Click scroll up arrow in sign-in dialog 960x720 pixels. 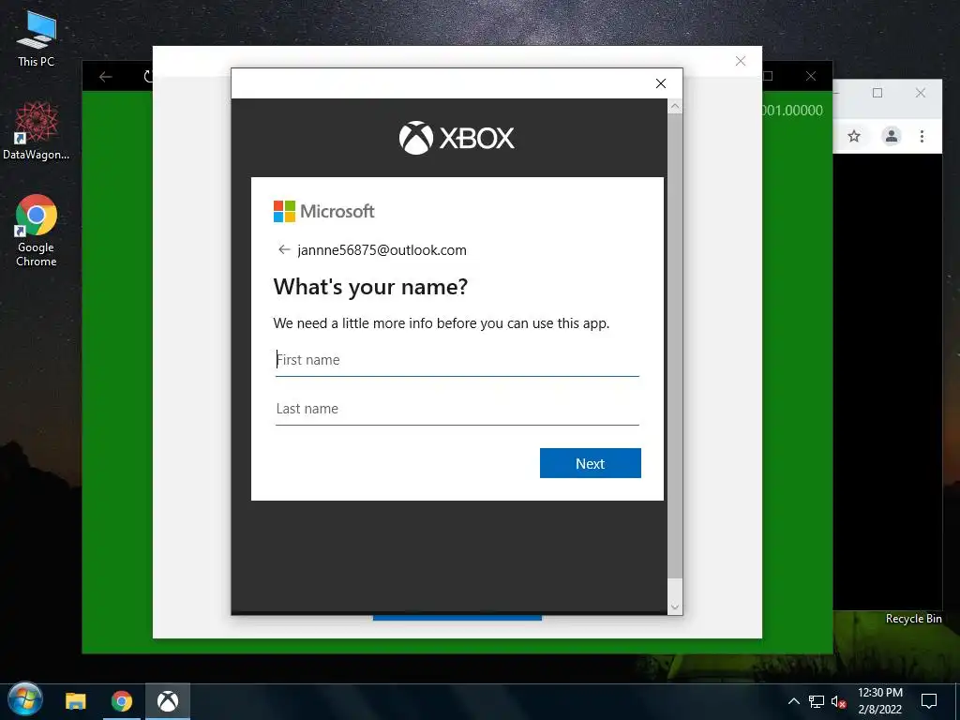(x=675, y=107)
